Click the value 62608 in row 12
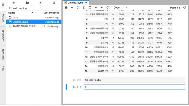Viewport: 189px width, 106px height. click(121, 57)
